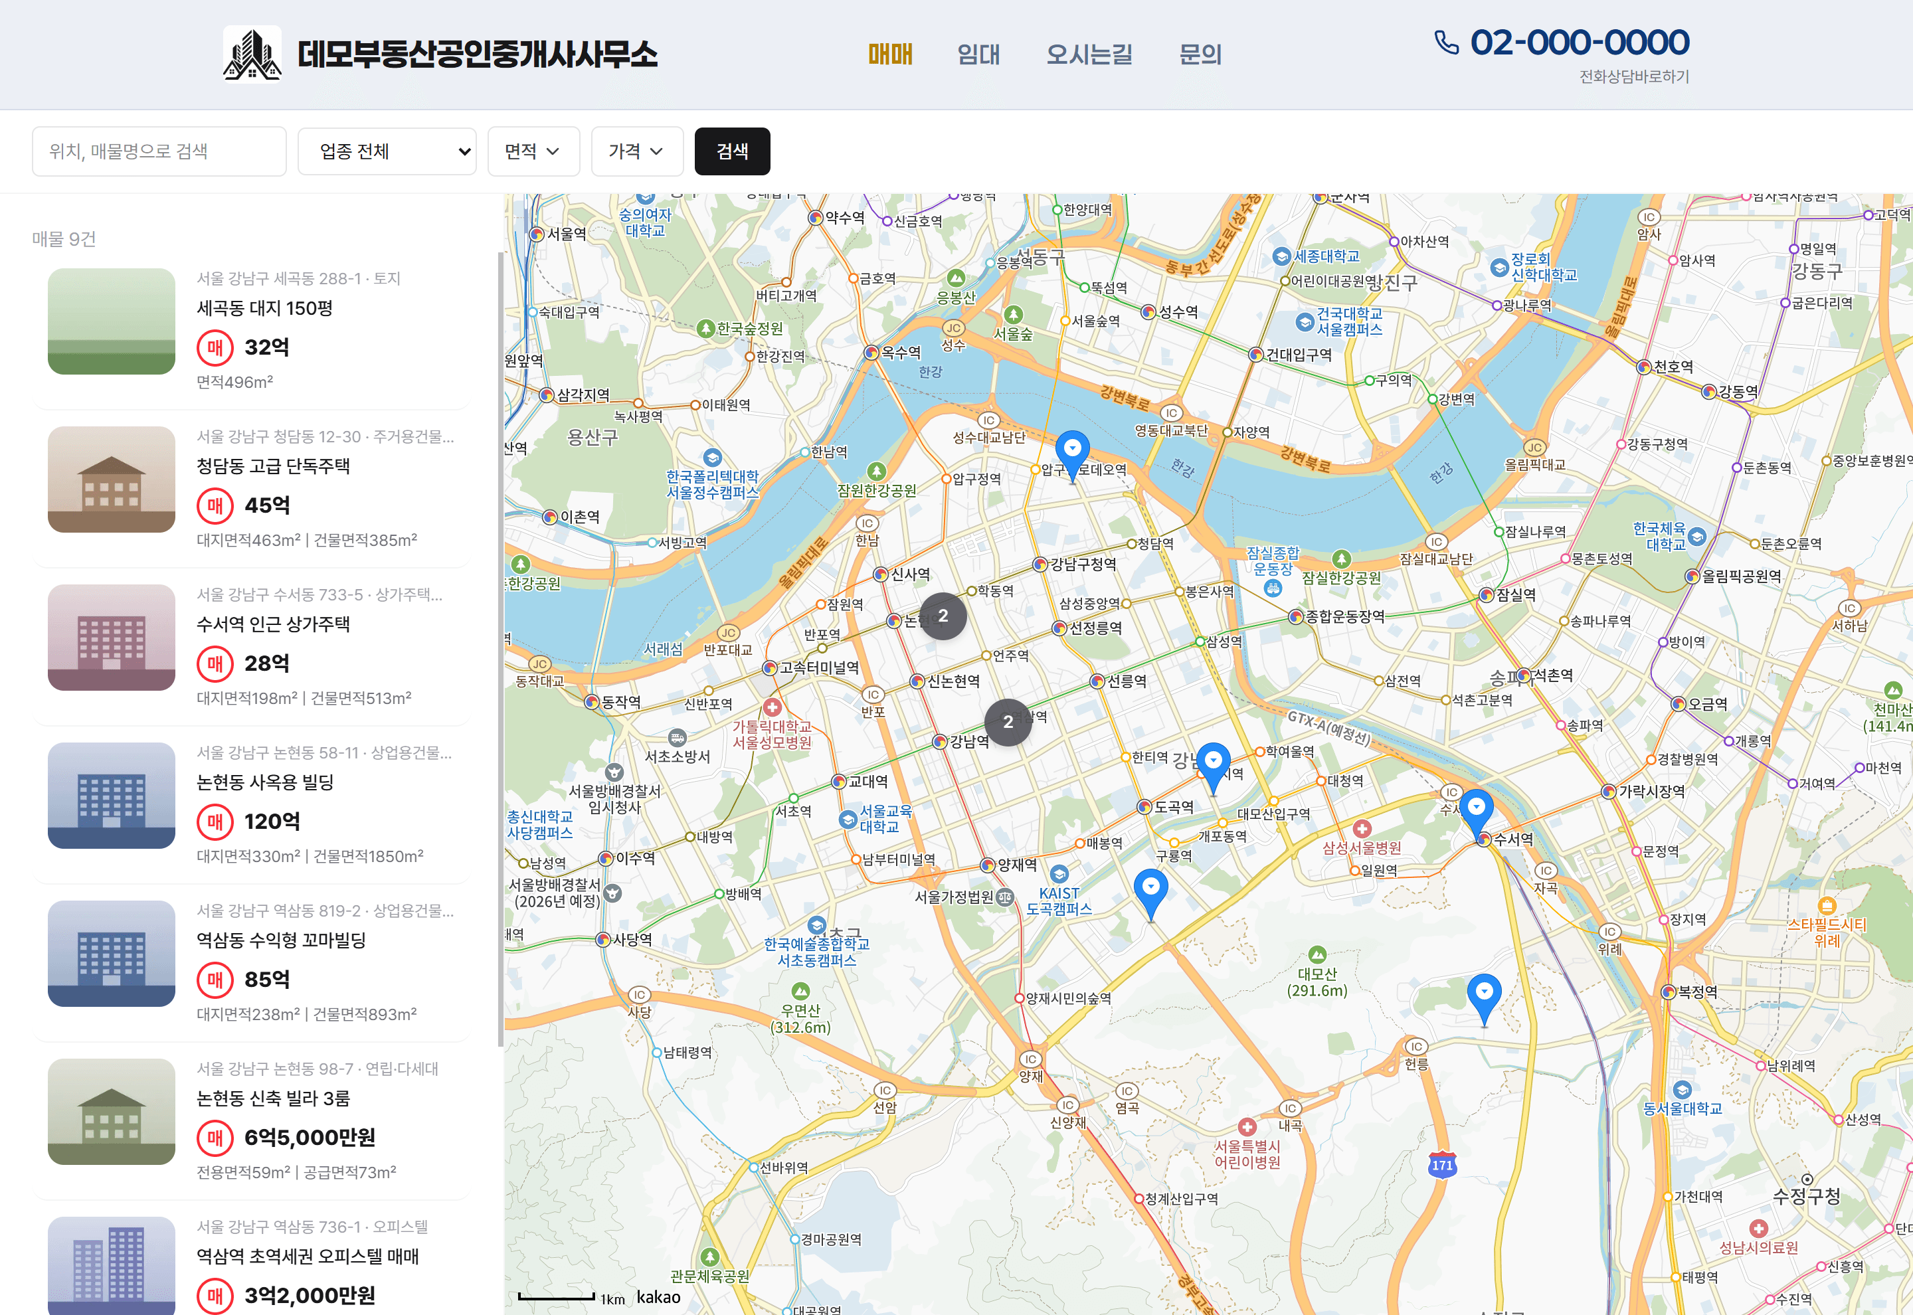This screenshot has height=1315, width=1913.
Task: Click the 매 badge beside 85억
Action: [x=215, y=980]
